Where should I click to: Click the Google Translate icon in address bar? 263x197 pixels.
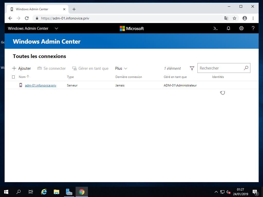pyautogui.click(x=226, y=18)
